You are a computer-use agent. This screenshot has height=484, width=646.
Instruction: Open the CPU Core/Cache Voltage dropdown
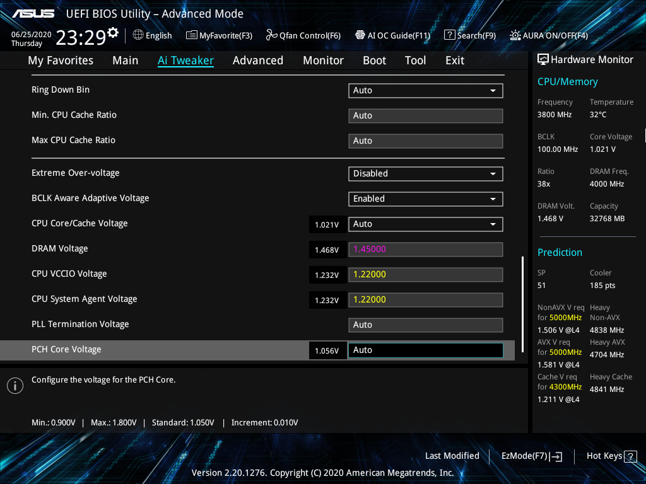click(x=426, y=224)
